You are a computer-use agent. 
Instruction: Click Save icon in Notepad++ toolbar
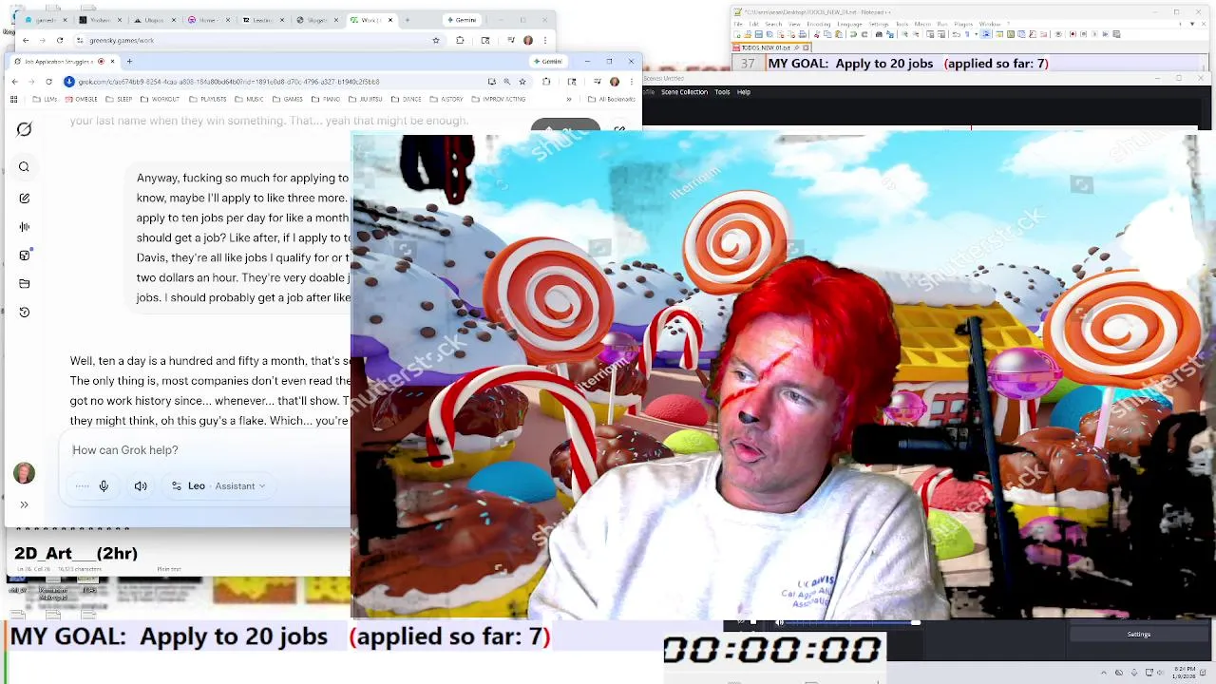coord(758,34)
